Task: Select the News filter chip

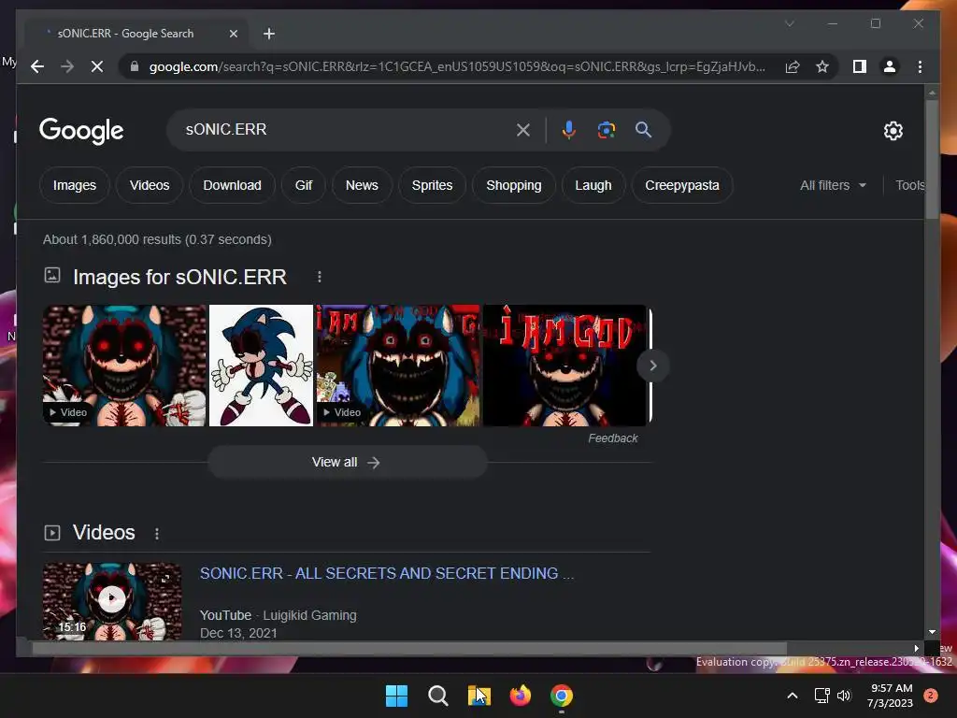Action: coord(362,185)
